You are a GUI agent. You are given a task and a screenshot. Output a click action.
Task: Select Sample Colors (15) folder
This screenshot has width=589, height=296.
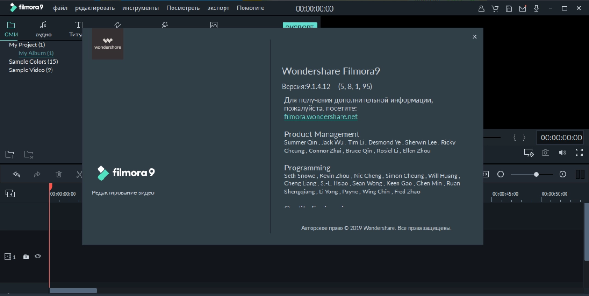click(33, 61)
